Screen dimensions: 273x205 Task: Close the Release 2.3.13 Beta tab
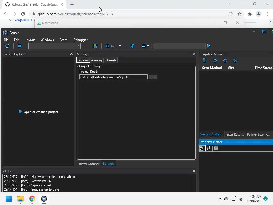click(62, 5)
